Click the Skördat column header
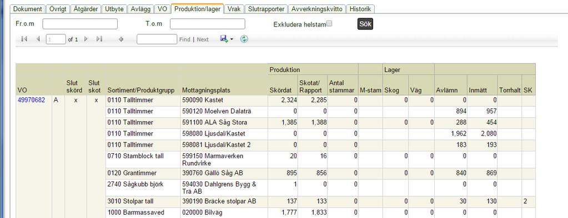The width and height of the screenshot is (568, 218). 281,90
